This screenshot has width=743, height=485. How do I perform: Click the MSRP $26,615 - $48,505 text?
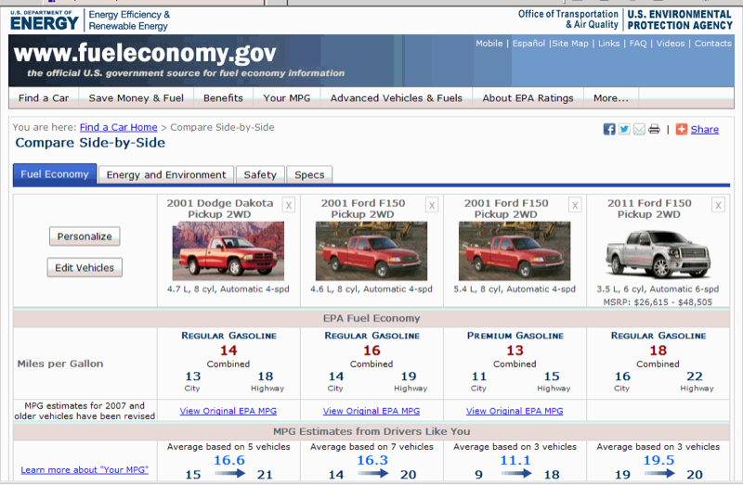pyautogui.click(x=658, y=302)
